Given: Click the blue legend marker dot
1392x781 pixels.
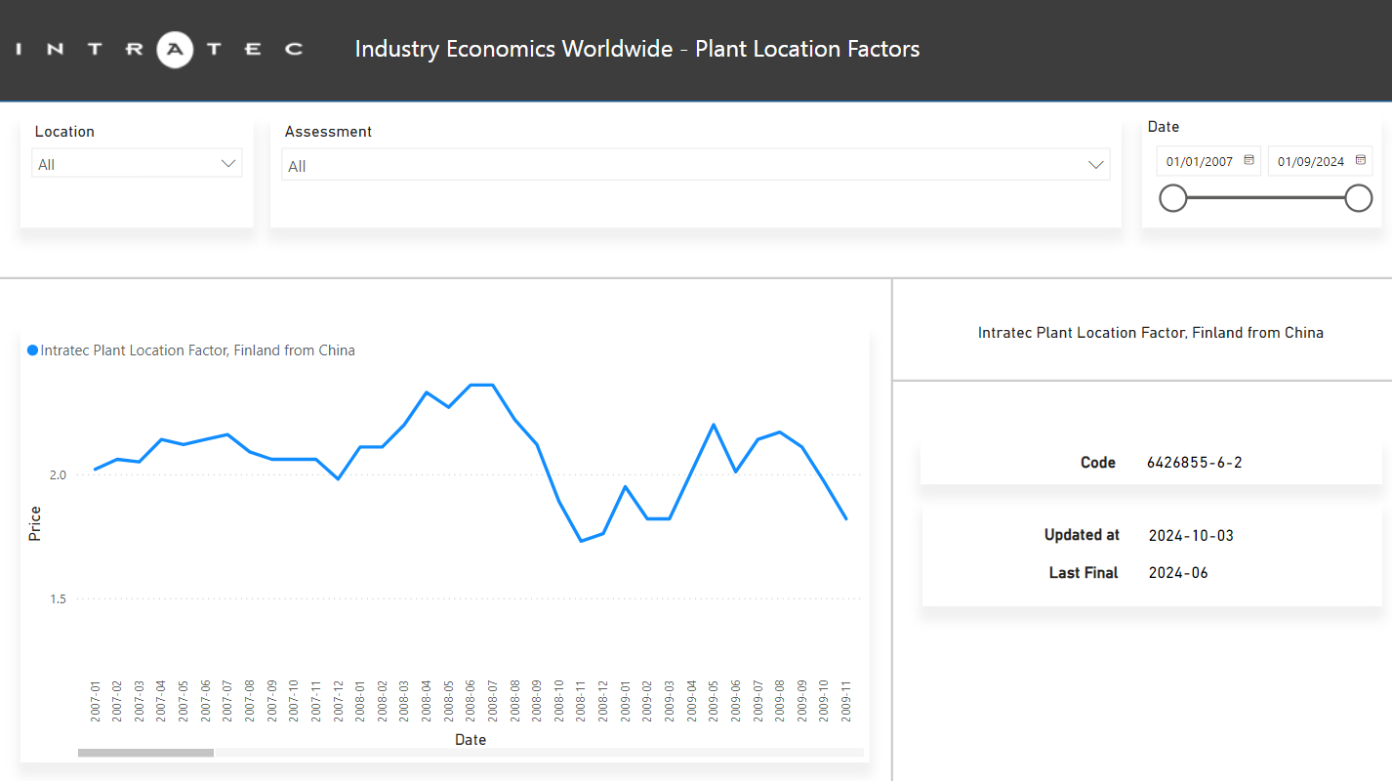Looking at the screenshot, I should point(32,350).
